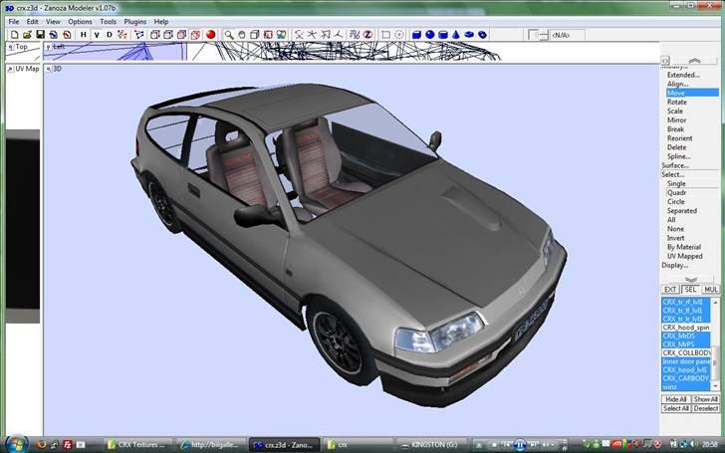Click the Z Zanoza logo toolbar icon

pos(367,35)
